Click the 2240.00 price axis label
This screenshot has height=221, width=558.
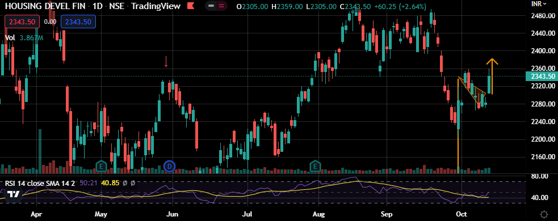(543, 122)
